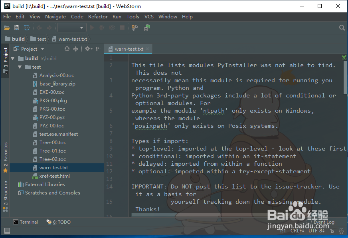Open Settings via the wrench icon
This screenshot has width=348, height=238.
[x=134, y=28]
